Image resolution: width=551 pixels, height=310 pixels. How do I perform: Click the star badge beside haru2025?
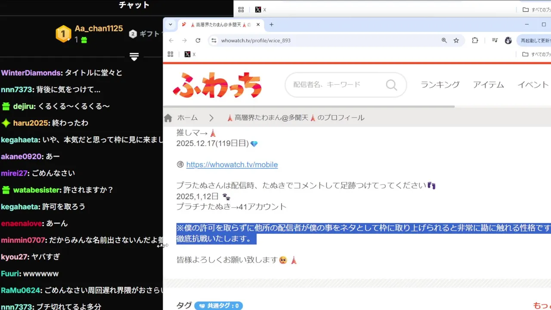click(6, 123)
